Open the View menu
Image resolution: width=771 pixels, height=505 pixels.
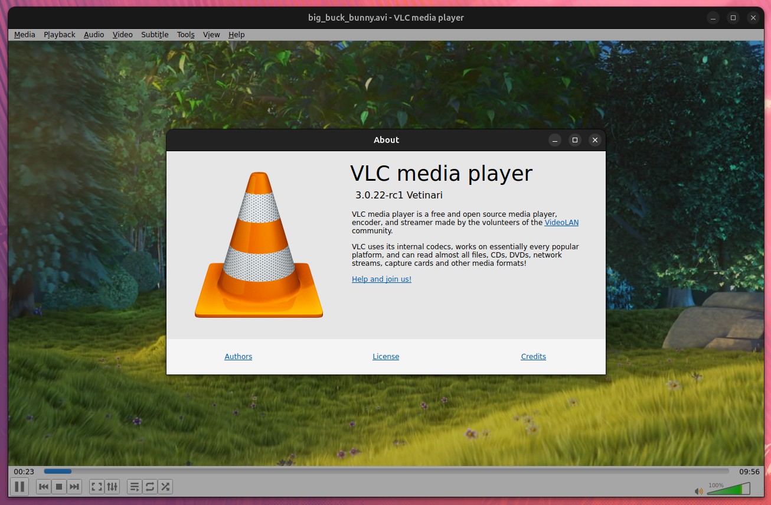(x=211, y=34)
